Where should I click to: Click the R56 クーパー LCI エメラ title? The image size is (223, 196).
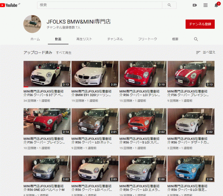point(140,188)
